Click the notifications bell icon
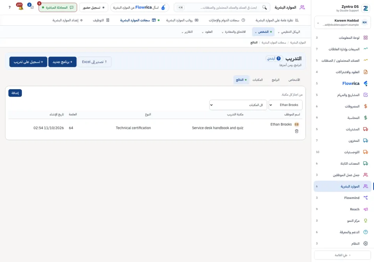The height and width of the screenshot is (262, 374). coord(21,7)
